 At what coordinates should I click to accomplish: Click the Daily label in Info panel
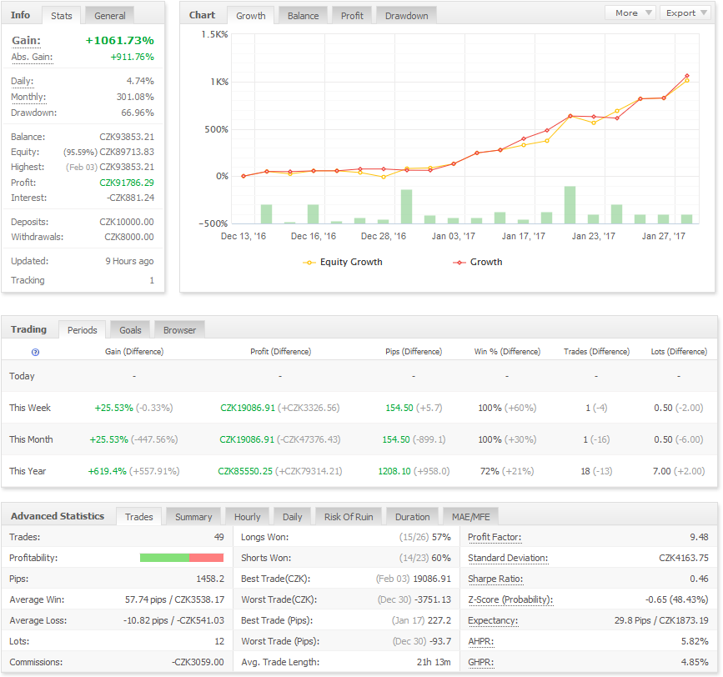[23, 81]
